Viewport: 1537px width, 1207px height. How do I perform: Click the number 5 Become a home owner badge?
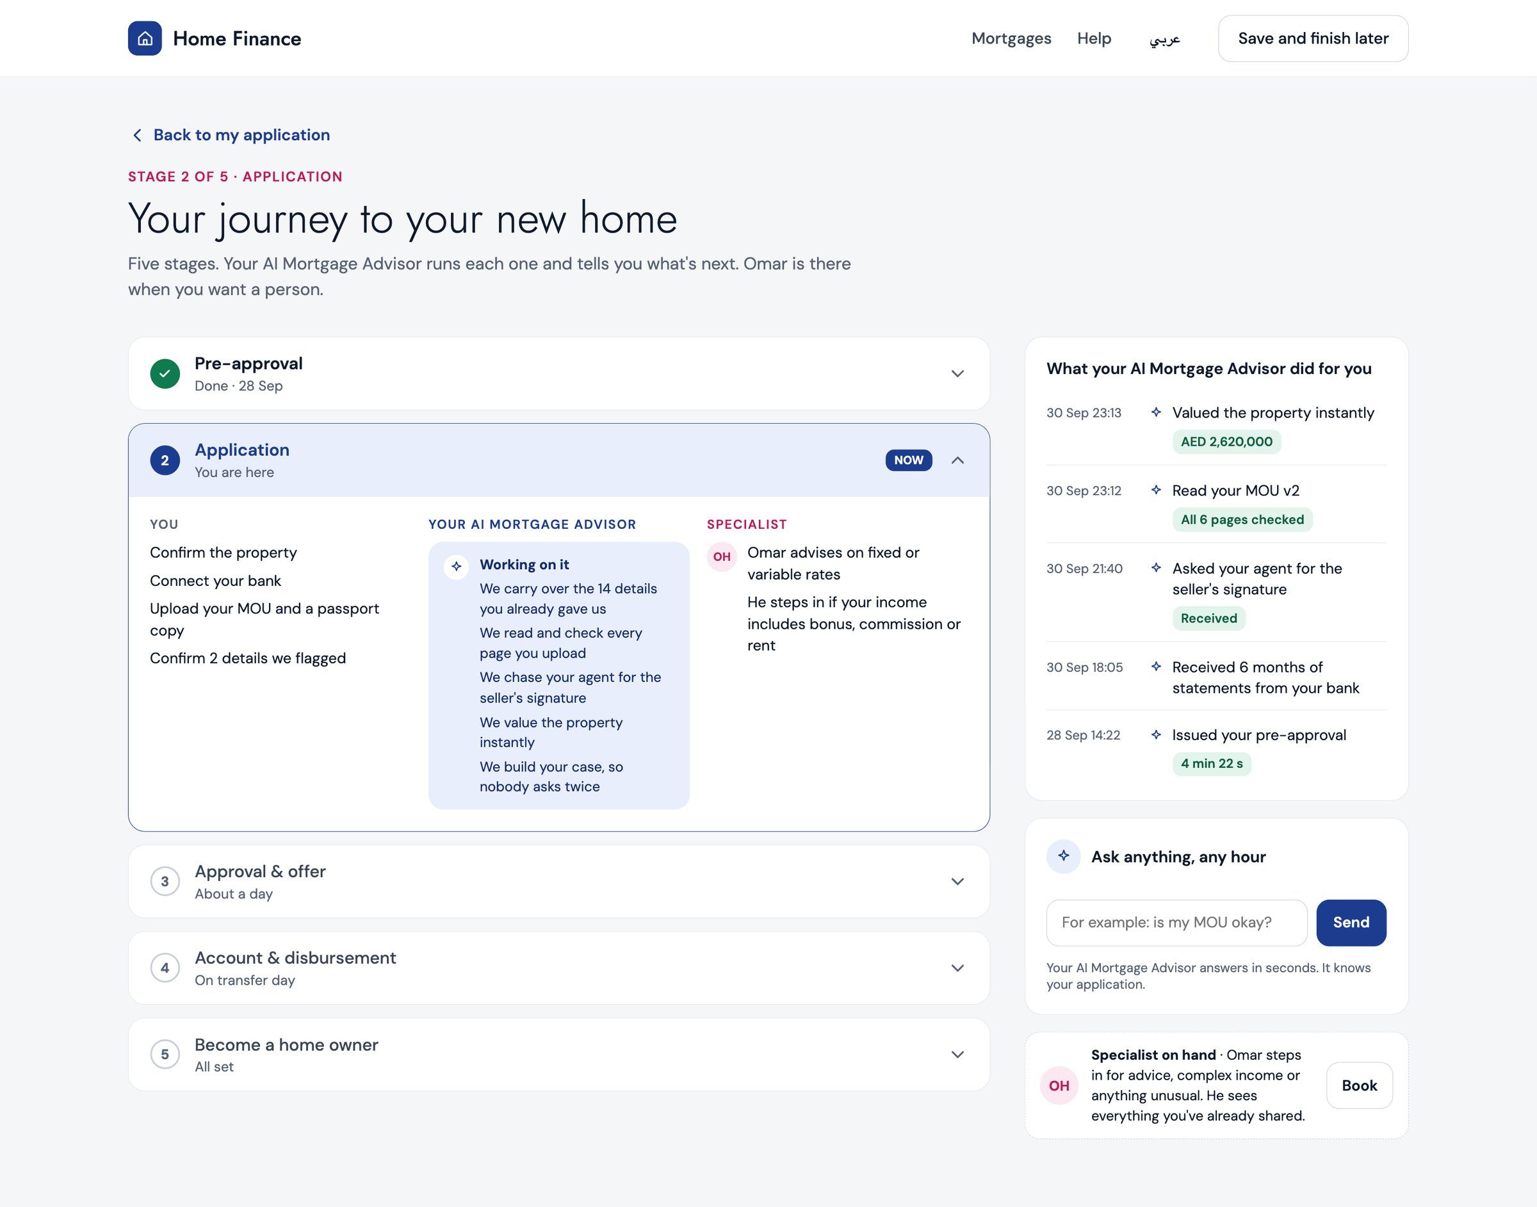tap(165, 1055)
